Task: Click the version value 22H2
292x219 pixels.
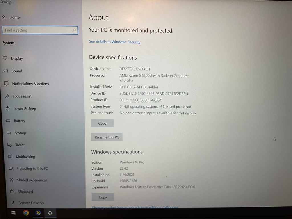Action: (124, 169)
